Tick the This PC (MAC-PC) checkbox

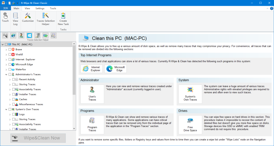tap(6, 45)
